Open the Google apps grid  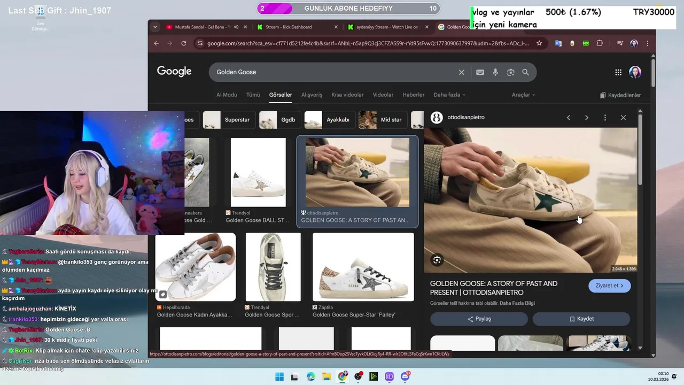(618, 72)
